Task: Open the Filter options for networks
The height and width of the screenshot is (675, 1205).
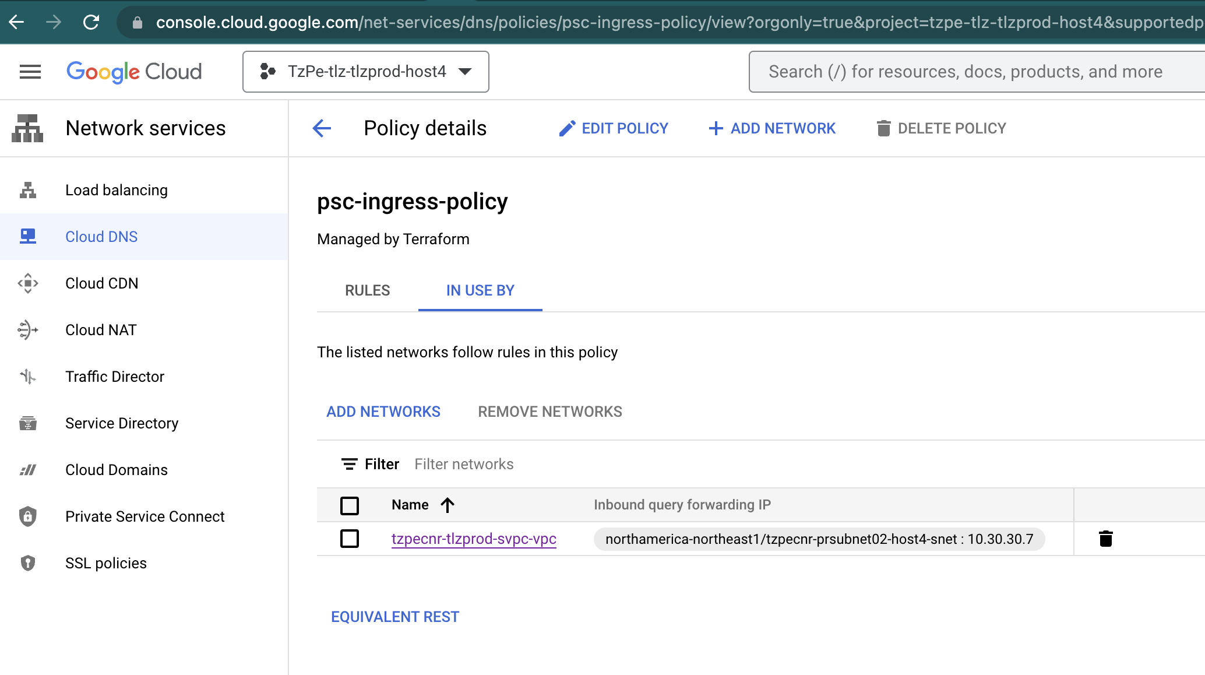Action: (x=369, y=463)
